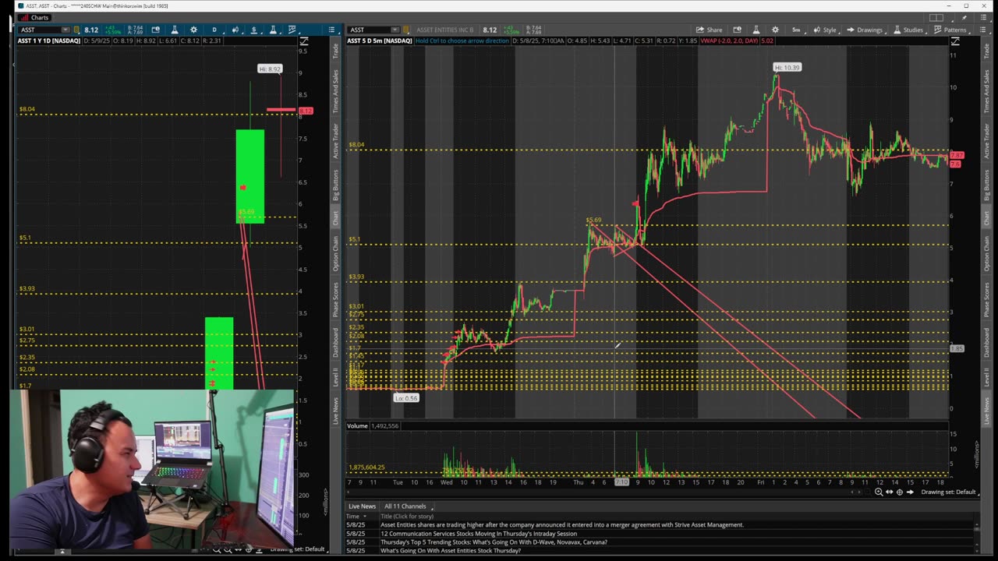Click crosshair target icon below chart
This screenshot has width=998, height=561.
tap(899, 492)
